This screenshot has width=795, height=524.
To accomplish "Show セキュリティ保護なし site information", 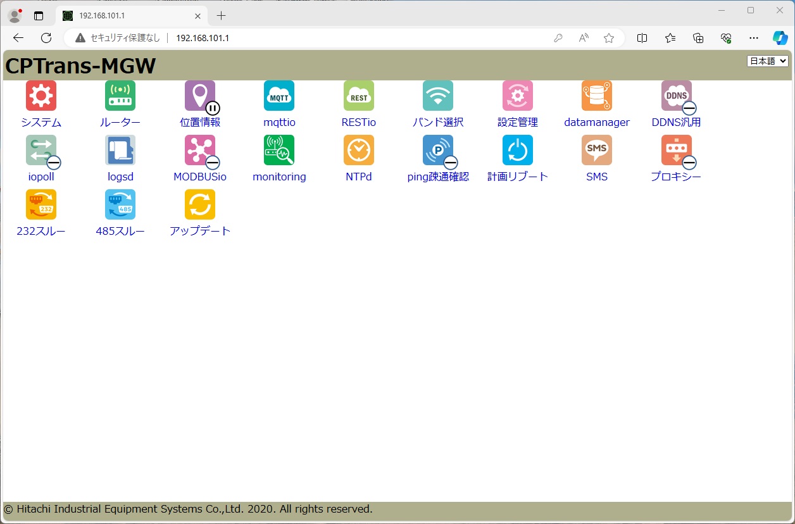I will point(118,38).
